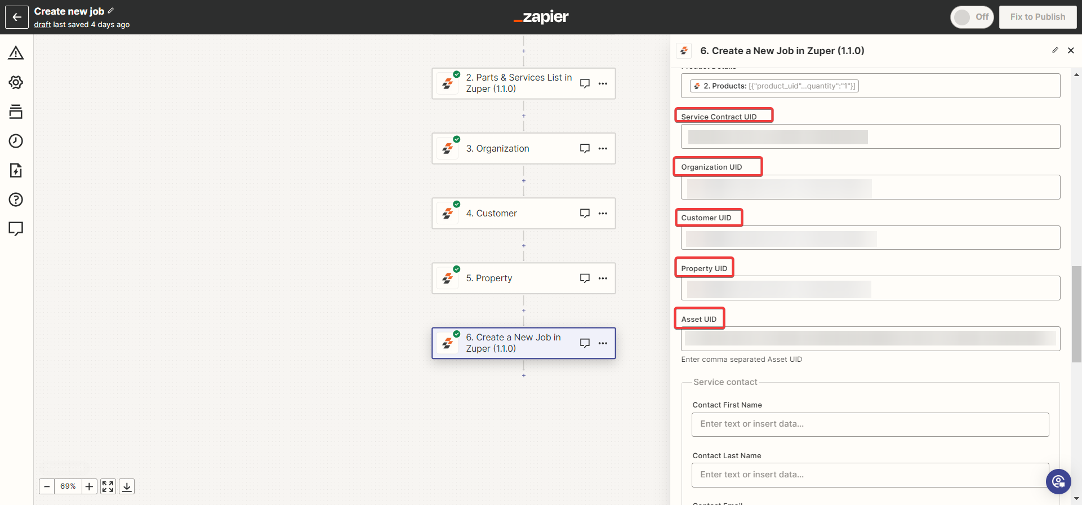
Task: Open the versions stack icon in sidebar
Action: point(16,112)
